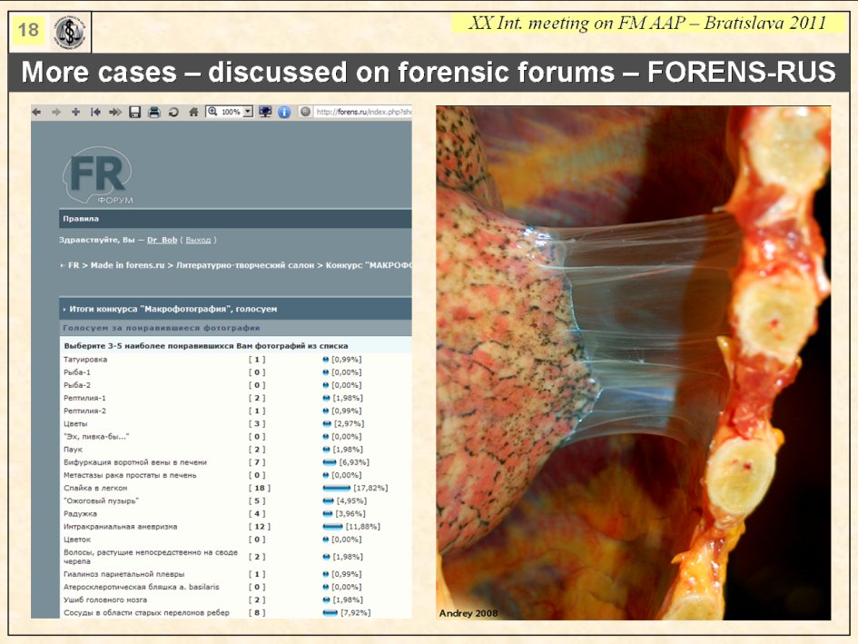Click the fast-forward double arrow icon

(x=115, y=113)
